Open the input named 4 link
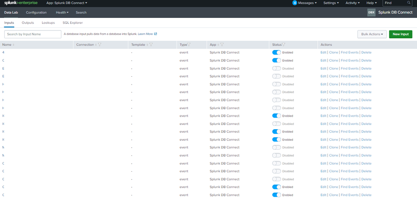The height and width of the screenshot is (200, 417). tap(3, 52)
